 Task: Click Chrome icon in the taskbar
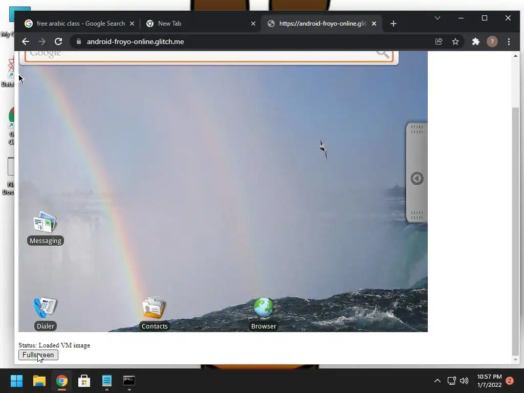tap(61, 381)
